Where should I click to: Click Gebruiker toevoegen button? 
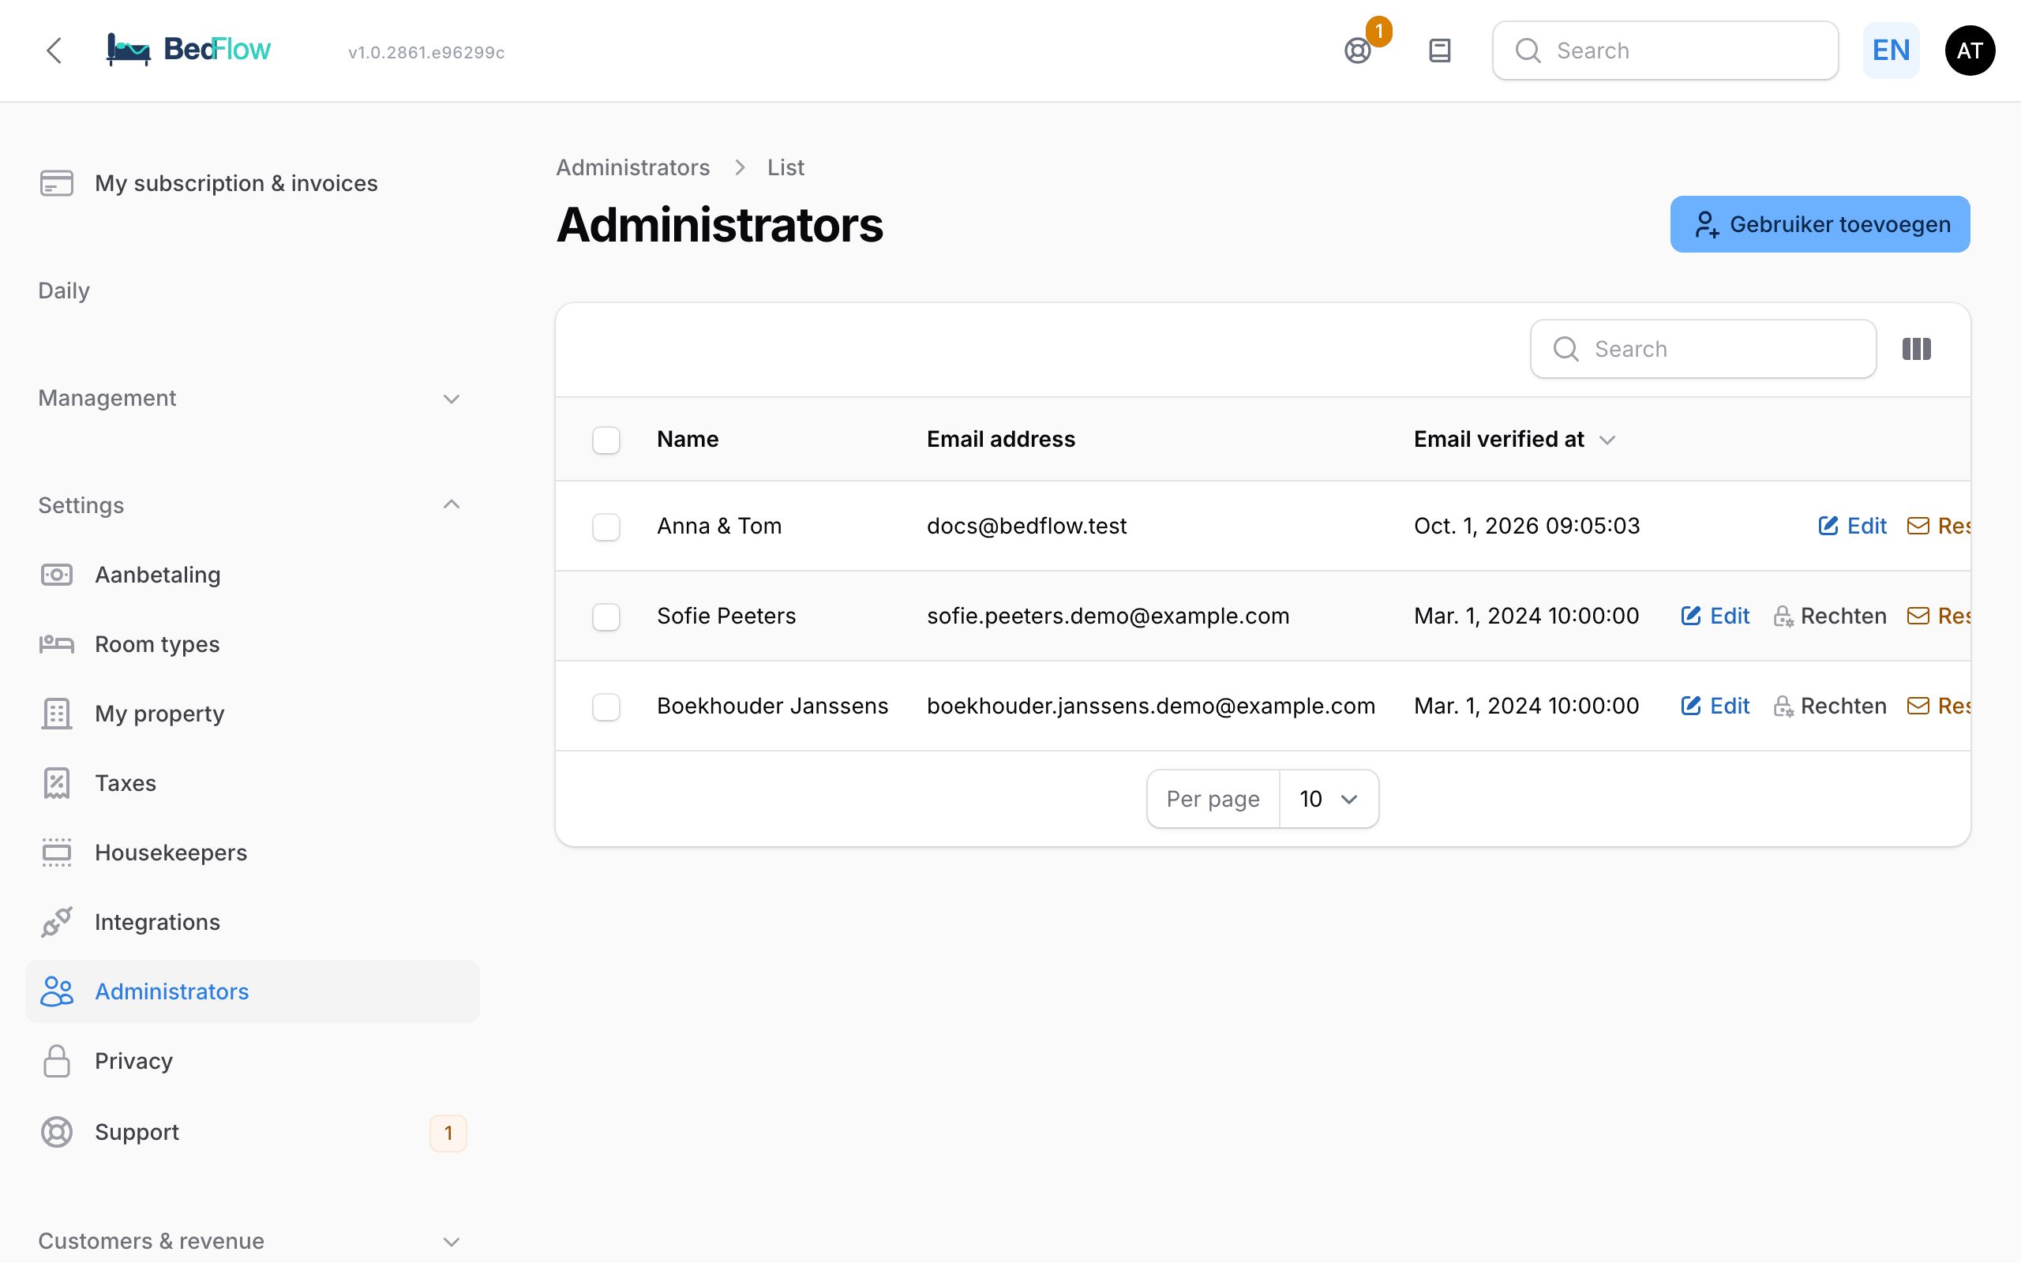(1820, 224)
